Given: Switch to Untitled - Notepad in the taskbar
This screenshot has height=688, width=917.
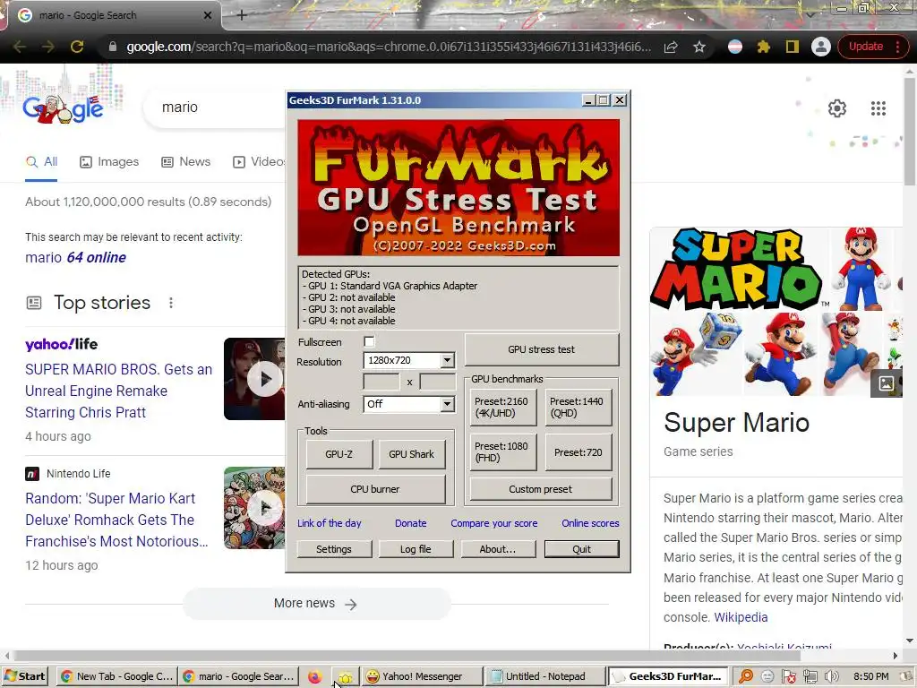Looking at the screenshot, I should click(544, 676).
